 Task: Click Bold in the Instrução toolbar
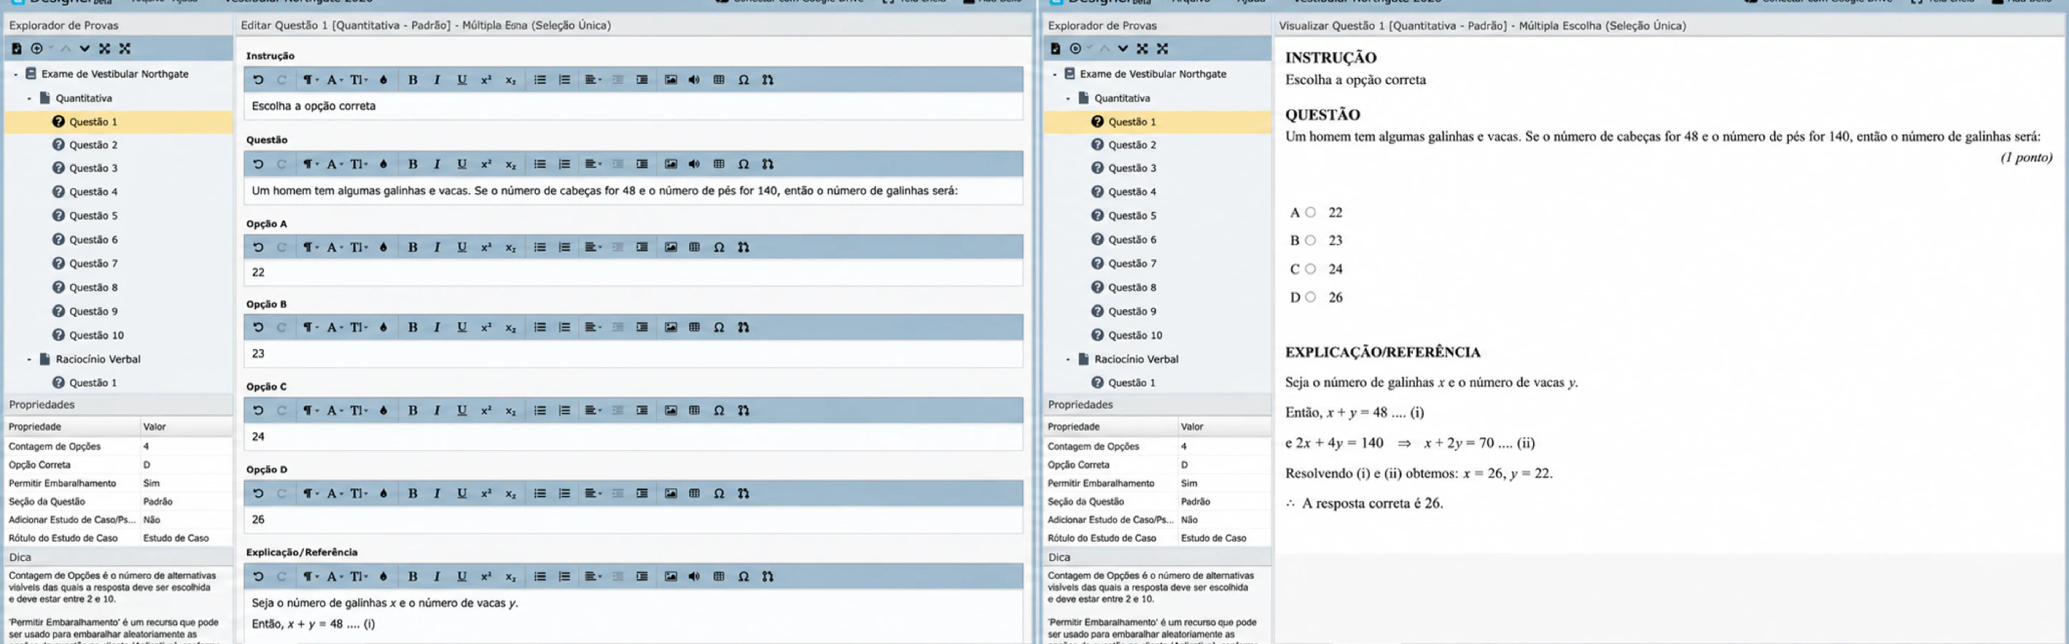tap(413, 79)
